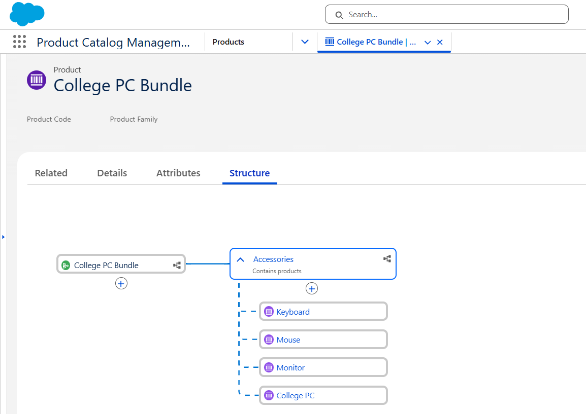Open the App Launcher grid icon
This screenshot has height=414, width=586.
click(x=19, y=42)
